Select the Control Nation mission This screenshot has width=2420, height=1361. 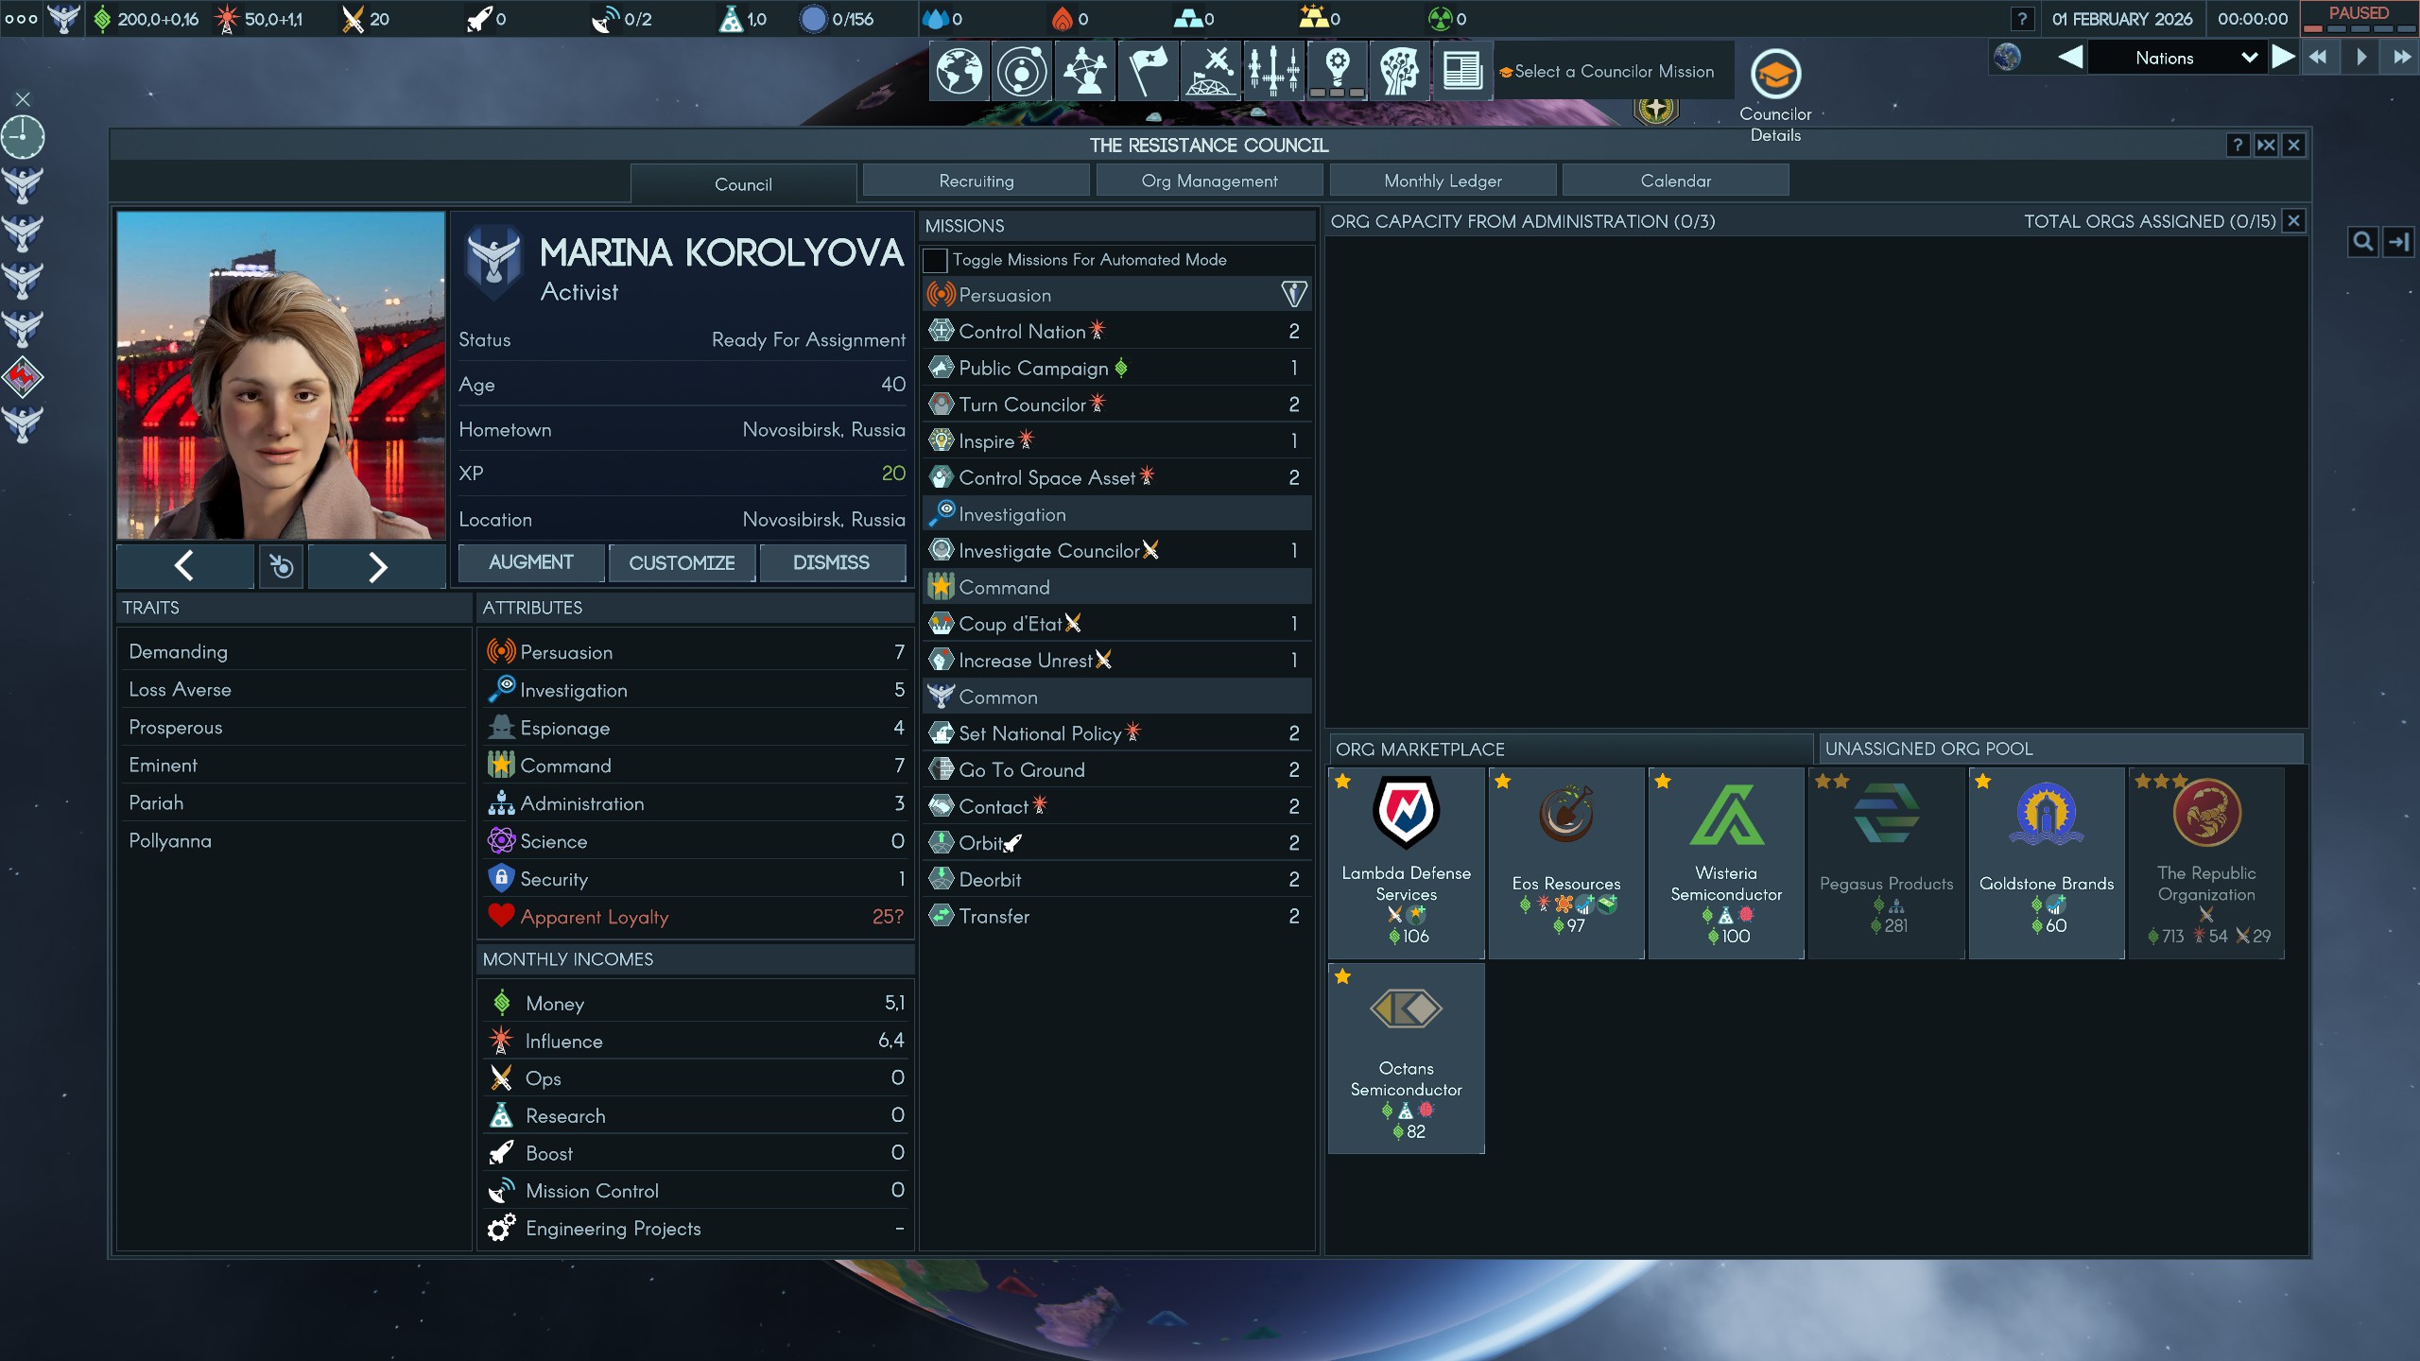[1021, 332]
